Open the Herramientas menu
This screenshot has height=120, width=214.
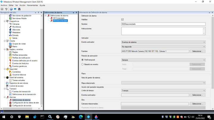tap(32, 5)
